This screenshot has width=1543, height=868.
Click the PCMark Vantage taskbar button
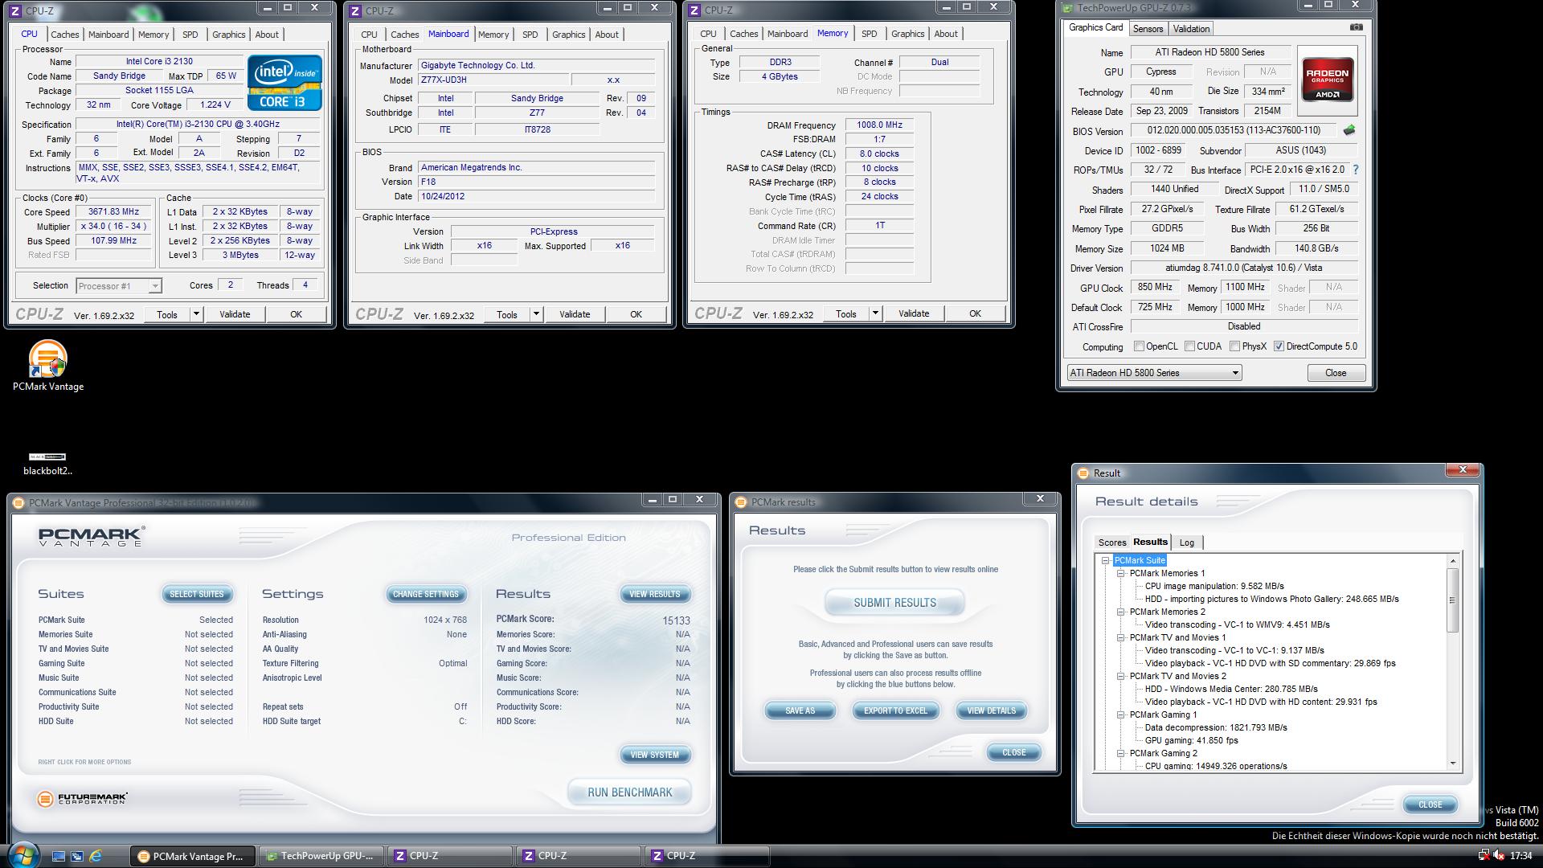[191, 856]
